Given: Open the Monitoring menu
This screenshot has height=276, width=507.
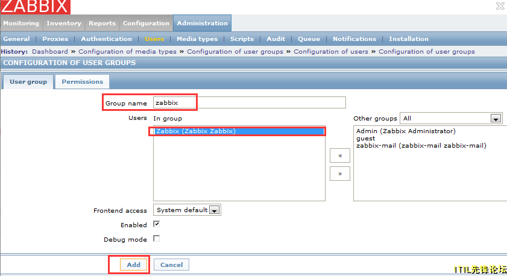Looking at the screenshot, I should tap(21, 24).
